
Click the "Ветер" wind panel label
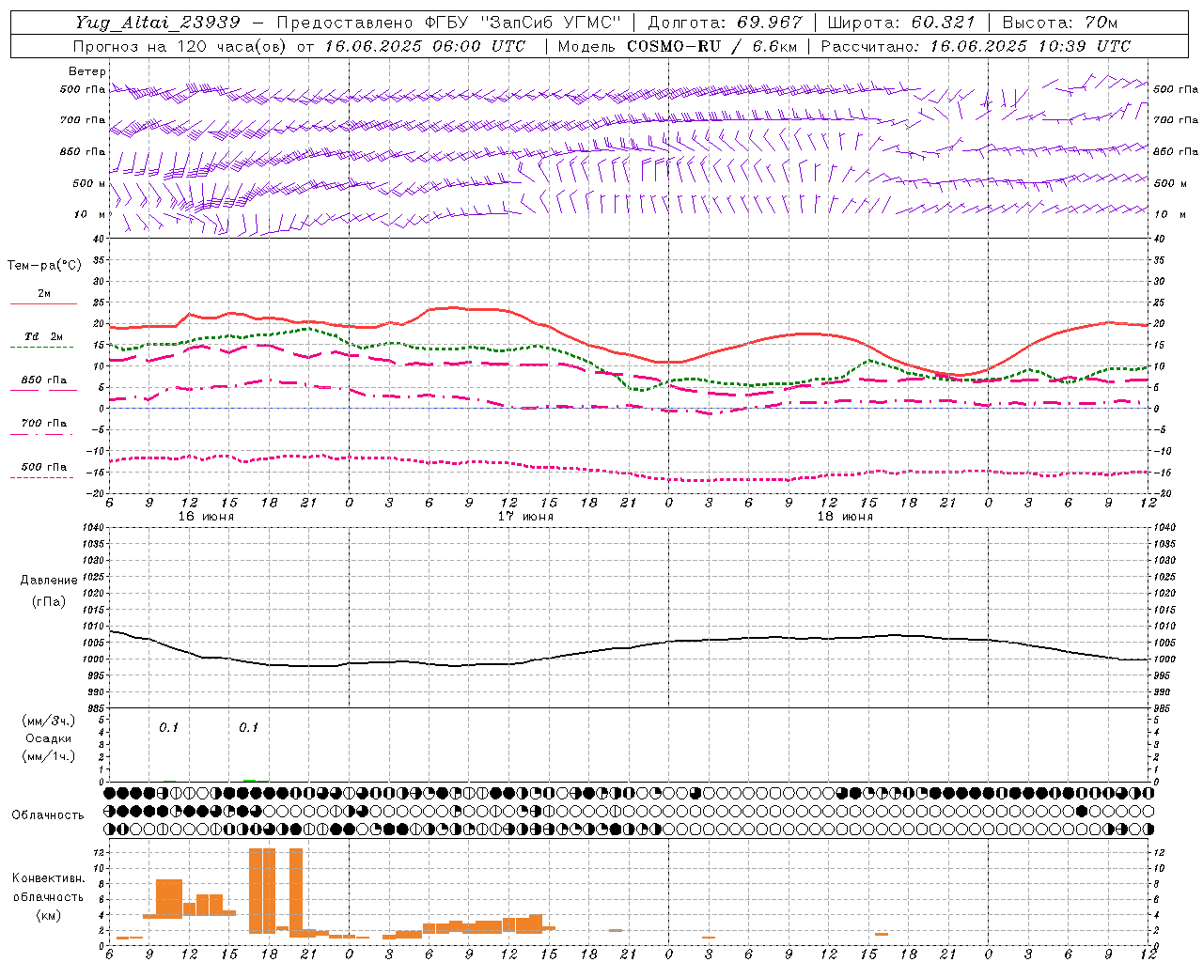click(86, 71)
